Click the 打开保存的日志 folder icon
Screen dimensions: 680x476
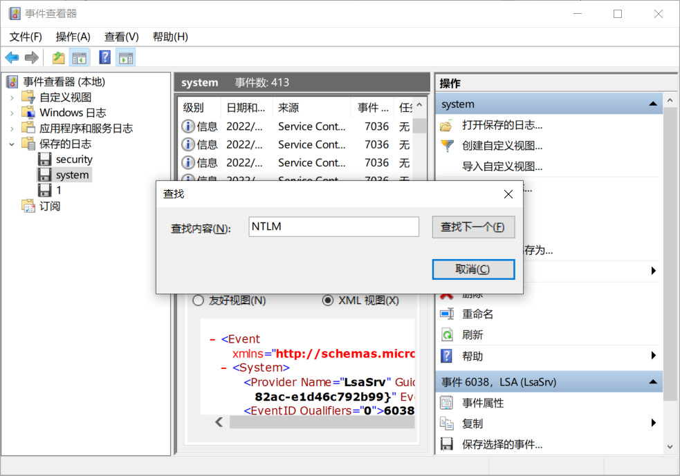click(x=448, y=125)
